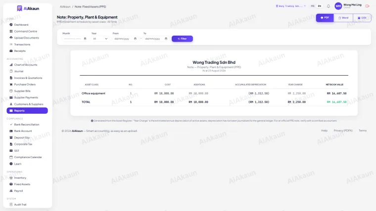Open Transactions list icon

click(x=11, y=44)
